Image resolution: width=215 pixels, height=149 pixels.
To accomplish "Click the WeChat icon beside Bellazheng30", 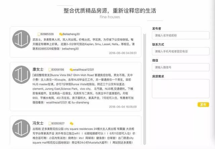I will coord(60,34).
